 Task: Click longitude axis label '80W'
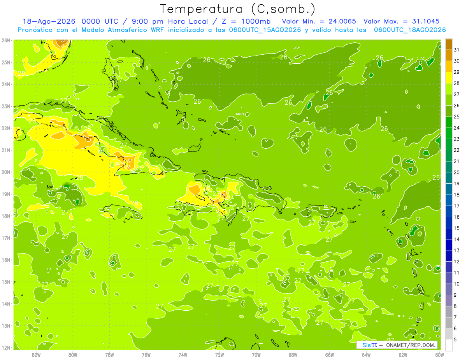(72, 355)
